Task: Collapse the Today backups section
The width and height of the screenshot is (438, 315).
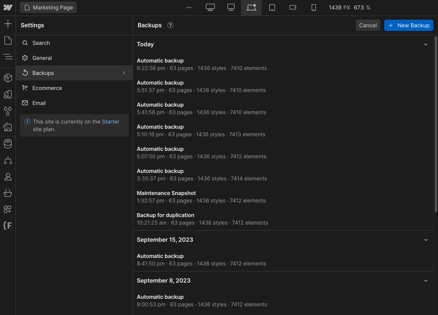Action: pyautogui.click(x=425, y=44)
